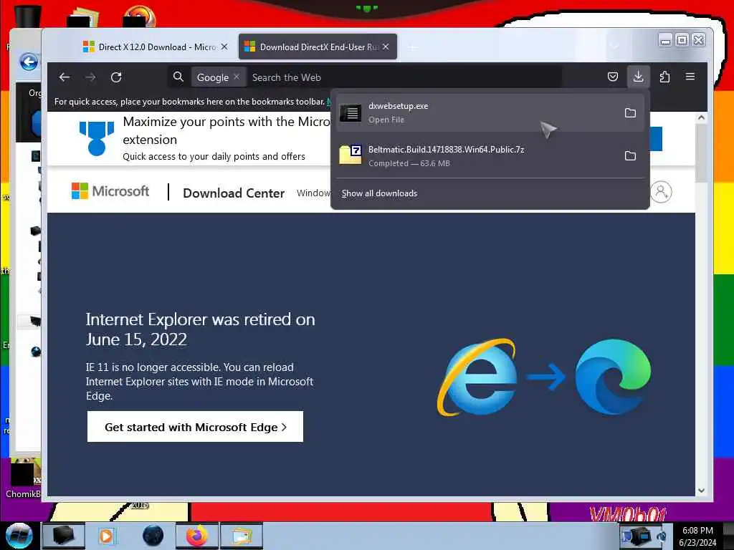Reload the current page

[x=116, y=77]
